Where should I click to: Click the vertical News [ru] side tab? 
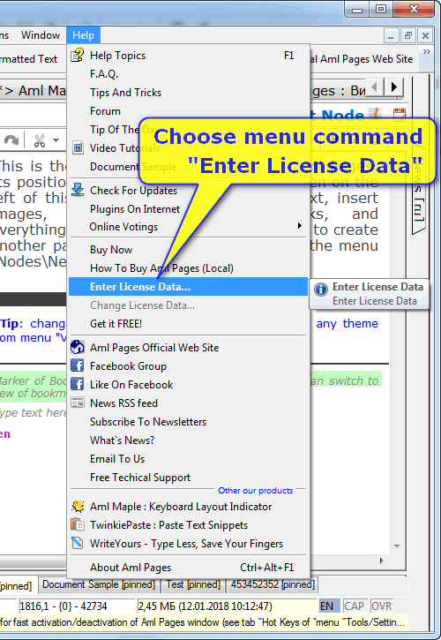coord(419,190)
